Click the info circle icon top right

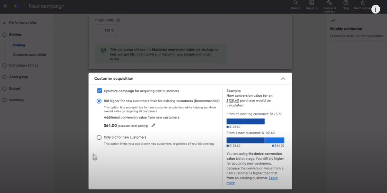click(x=376, y=9)
